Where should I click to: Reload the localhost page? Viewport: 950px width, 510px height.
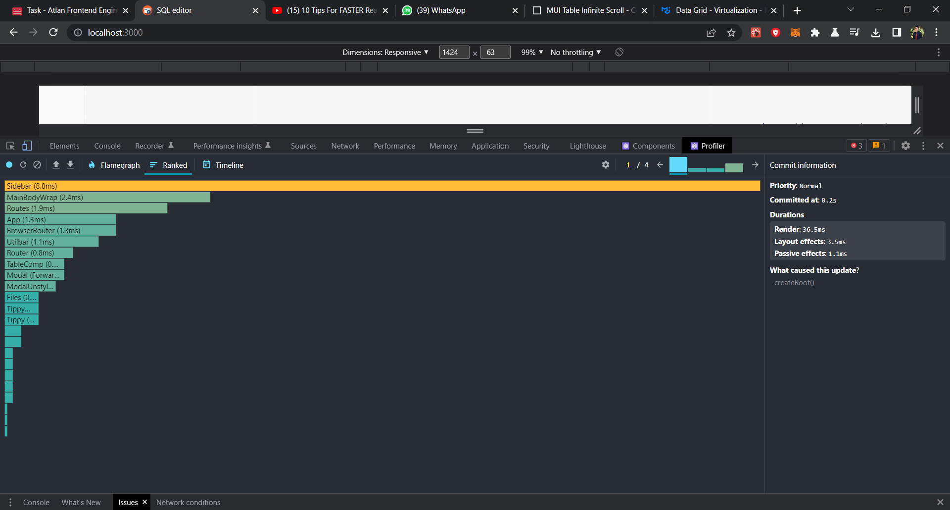tap(53, 33)
